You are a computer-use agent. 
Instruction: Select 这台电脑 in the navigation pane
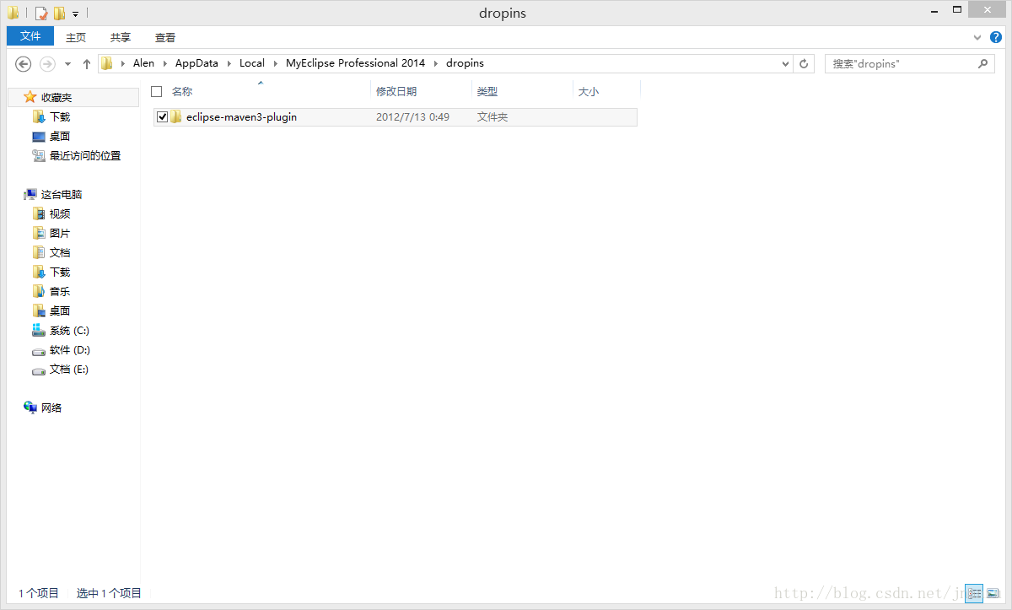click(x=62, y=195)
